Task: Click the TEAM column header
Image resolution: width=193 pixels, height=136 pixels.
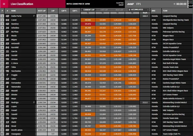Action: pos(165,11)
